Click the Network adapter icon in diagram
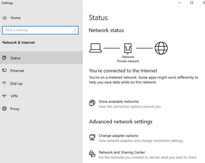Image resolution: width=205 pixels, height=163 pixels. coord(128,49)
